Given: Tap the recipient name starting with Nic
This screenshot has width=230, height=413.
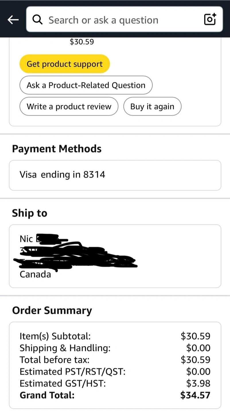Looking at the screenshot, I should click(x=26, y=239).
